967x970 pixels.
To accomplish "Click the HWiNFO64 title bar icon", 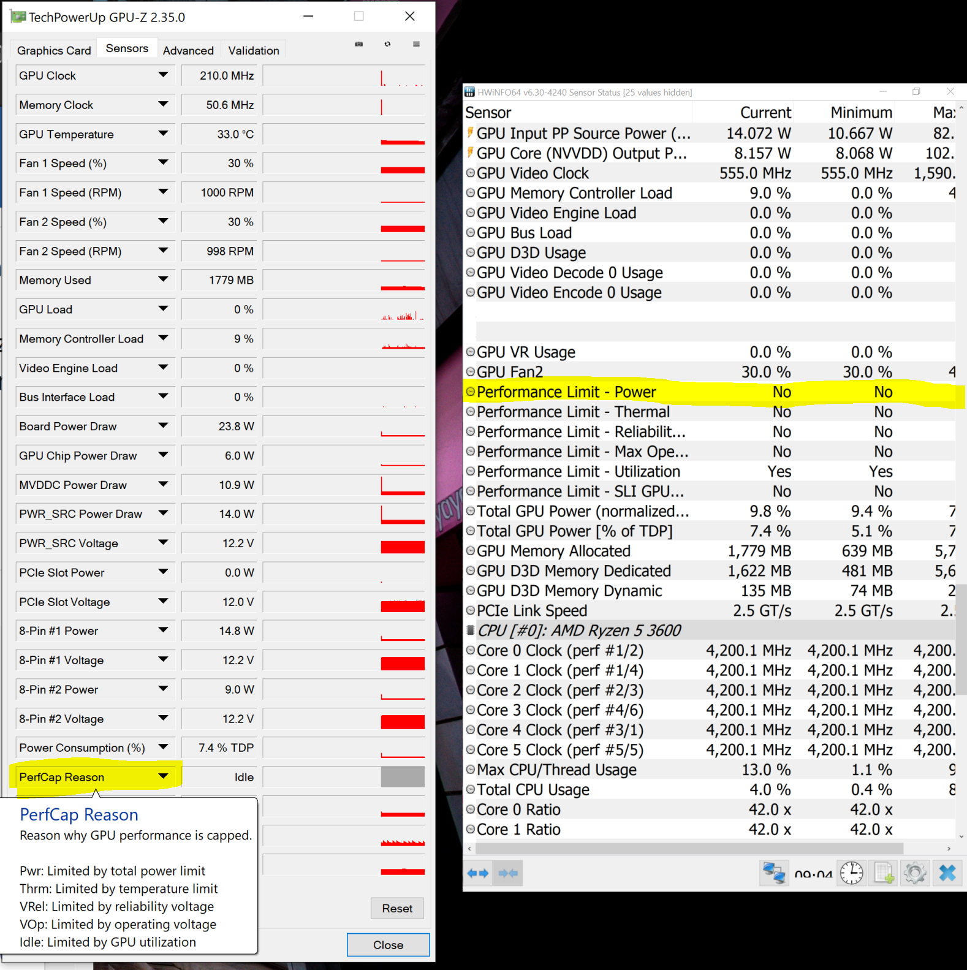I will click(x=469, y=92).
